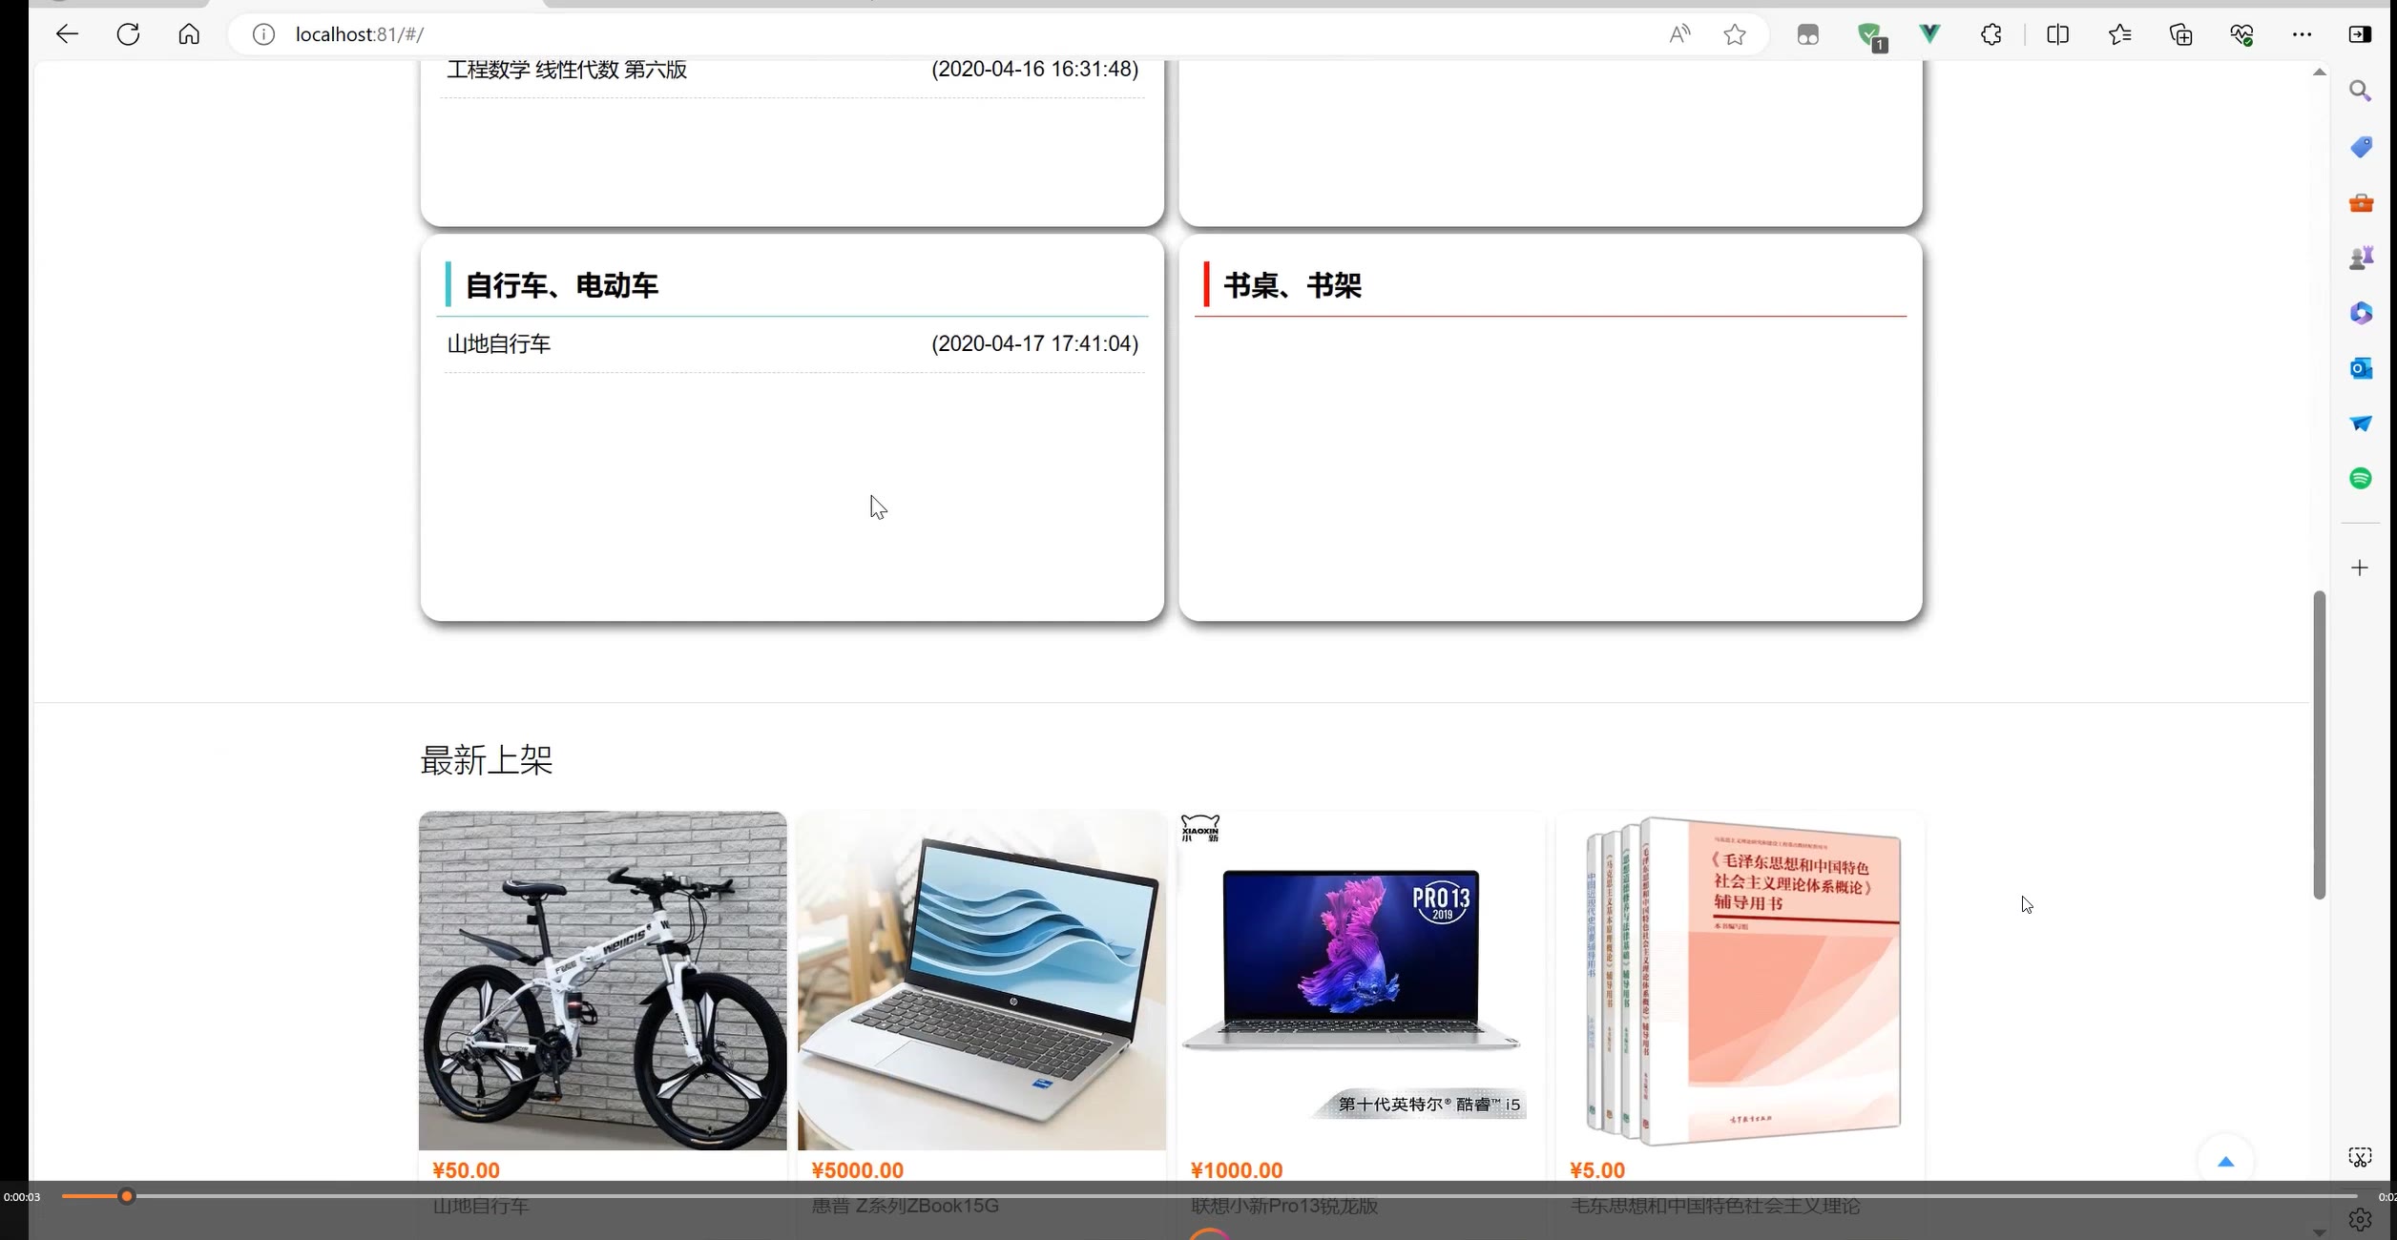The width and height of the screenshot is (2397, 1240).
Task: Reload the page with refresh icon
Action: [x=128, y=34]
